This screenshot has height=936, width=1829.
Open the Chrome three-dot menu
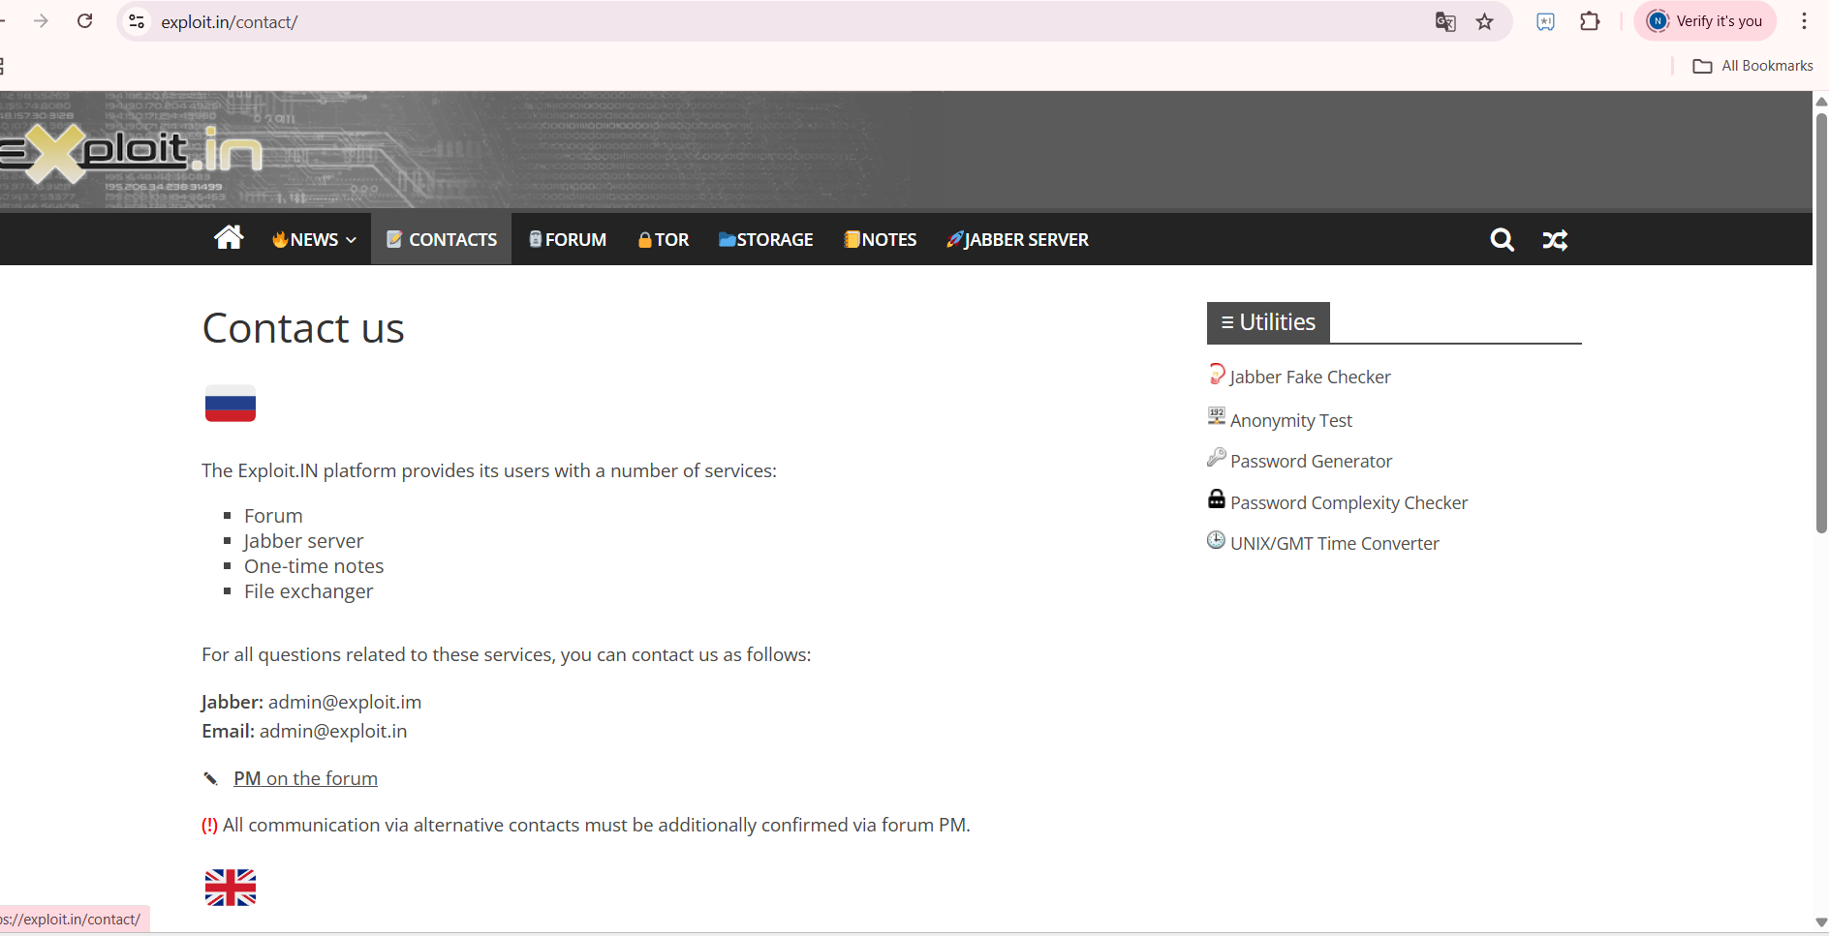tap(1804, 21)
